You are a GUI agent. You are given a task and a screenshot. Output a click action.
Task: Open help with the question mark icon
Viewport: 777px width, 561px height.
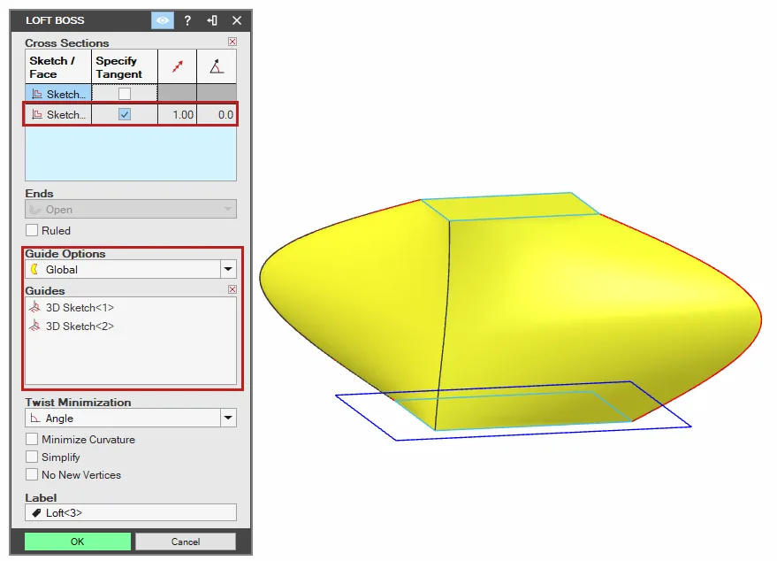coord(187,20)
